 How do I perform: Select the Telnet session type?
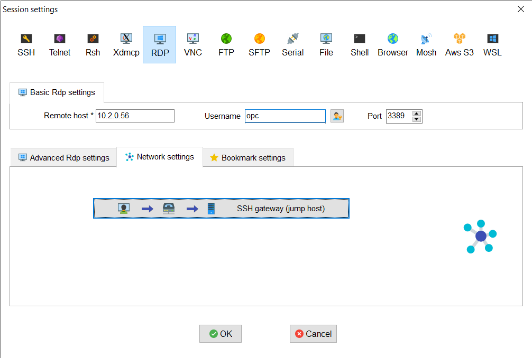59,44
